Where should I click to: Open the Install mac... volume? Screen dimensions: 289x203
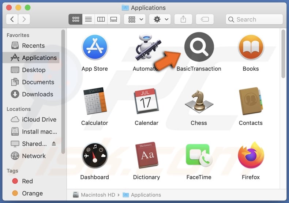coord(31,132)
